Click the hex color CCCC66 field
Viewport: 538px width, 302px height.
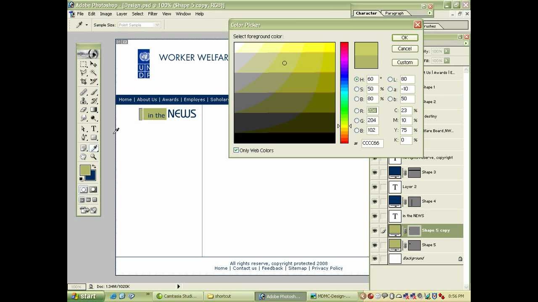(372, 143)
